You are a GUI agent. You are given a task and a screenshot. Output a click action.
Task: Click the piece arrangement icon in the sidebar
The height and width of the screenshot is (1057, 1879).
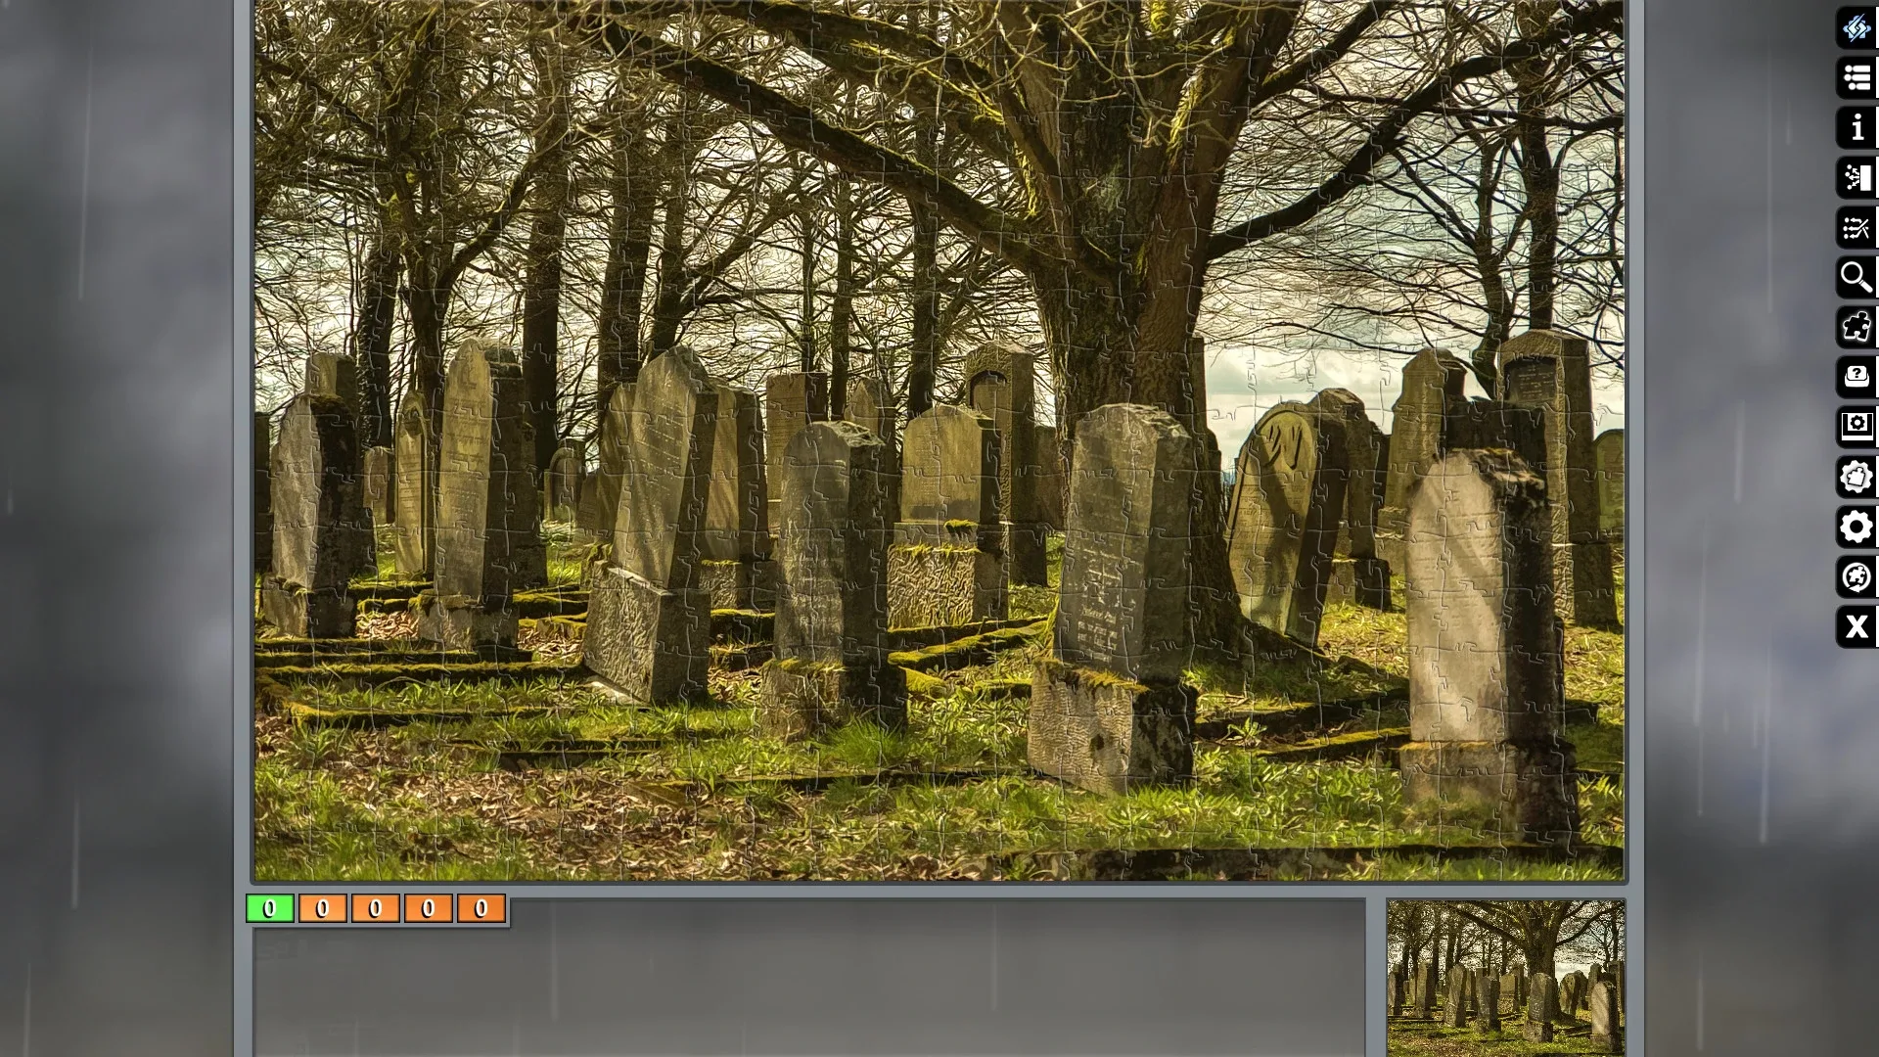pos(1856,228)
